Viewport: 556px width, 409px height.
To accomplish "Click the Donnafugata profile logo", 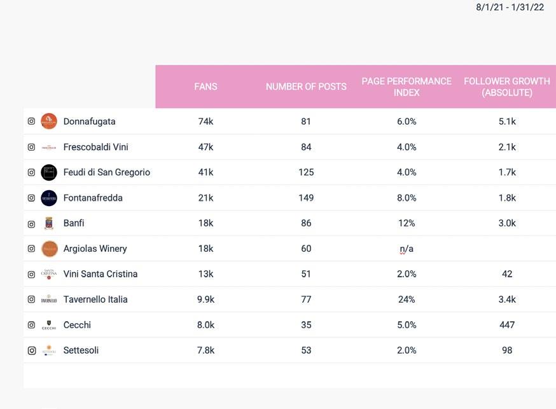I will (x=49, y=121).
